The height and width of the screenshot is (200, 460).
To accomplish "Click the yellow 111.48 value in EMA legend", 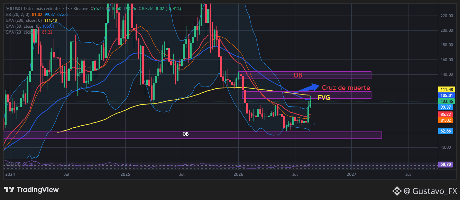I will (x=50, y=20).
